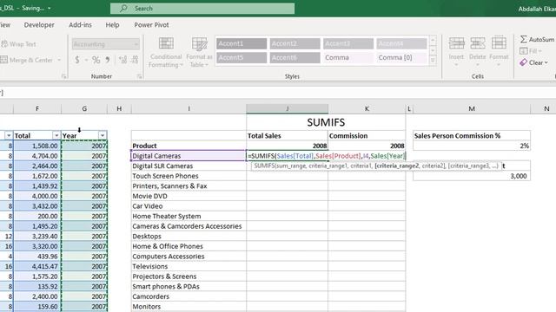Click the search magnifier icon
Image resolution: width=556 pixels, height=312 pixels.
click(123, 8)
